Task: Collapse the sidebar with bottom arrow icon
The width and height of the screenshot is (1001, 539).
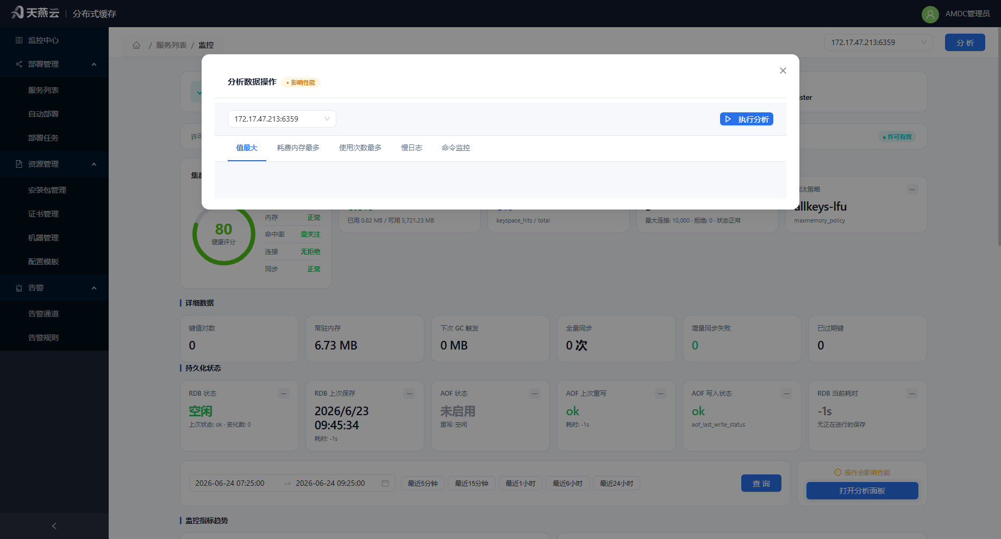Action: pyautogui.click(x=54, y=526)
